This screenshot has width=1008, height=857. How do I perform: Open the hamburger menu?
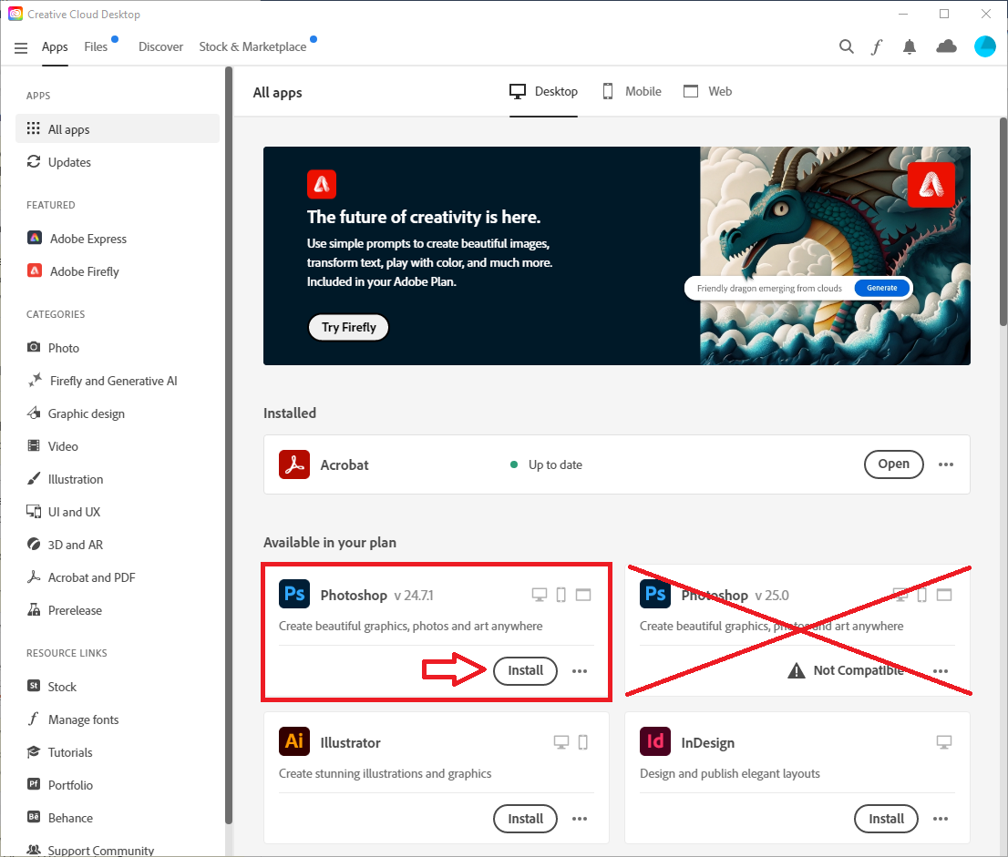tap(21, 47)
